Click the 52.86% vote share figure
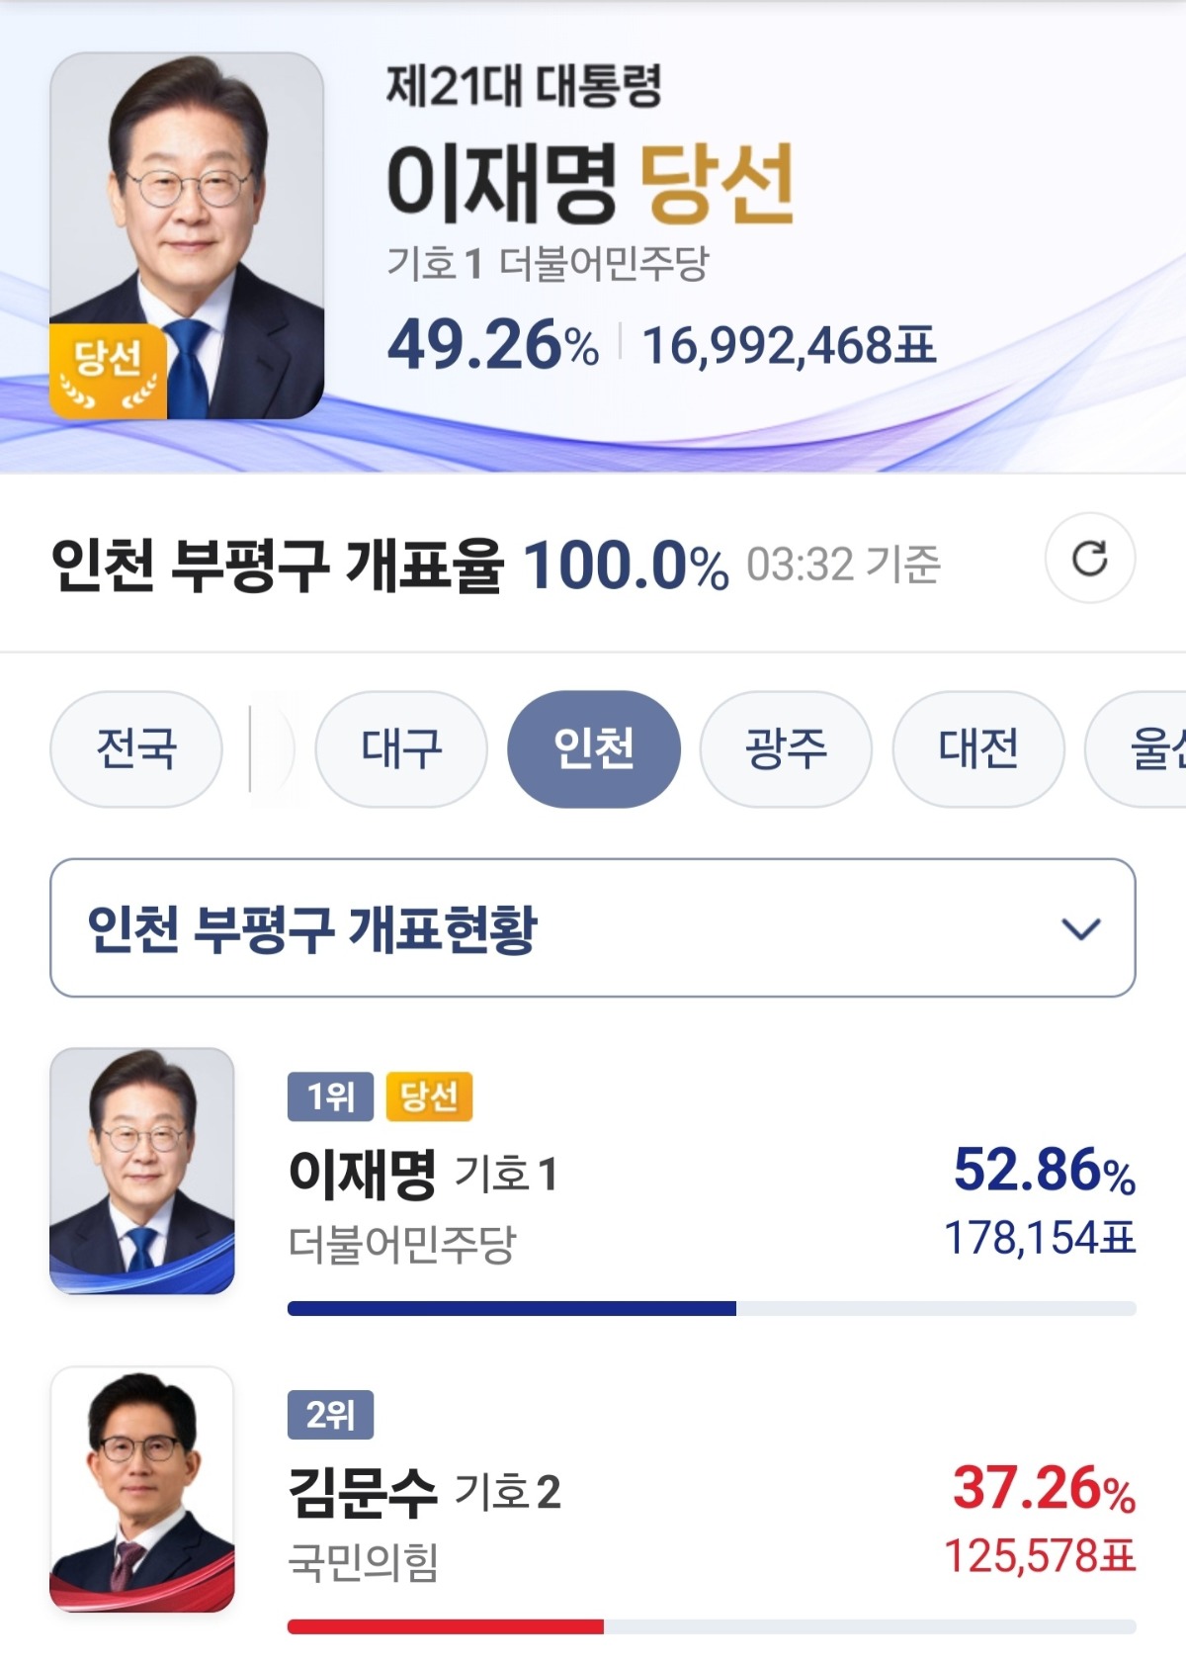 tap(1044, 1171)
